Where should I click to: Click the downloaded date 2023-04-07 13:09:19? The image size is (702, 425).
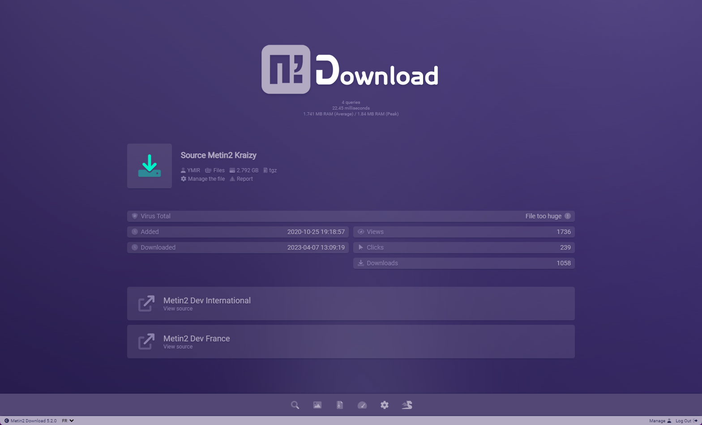[x=316, y=247]
